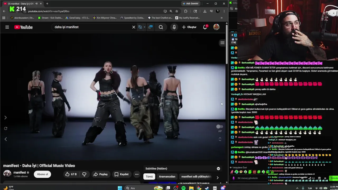Select manifest adlı yükleyiciden filter chip
This screenshot has height=190, width=338.
196,177
